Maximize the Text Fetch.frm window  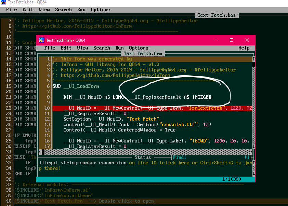[232, 40]
